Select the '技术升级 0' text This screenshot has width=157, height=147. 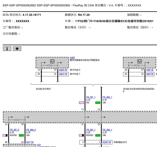pyautogui.click(x=75, y=70)
